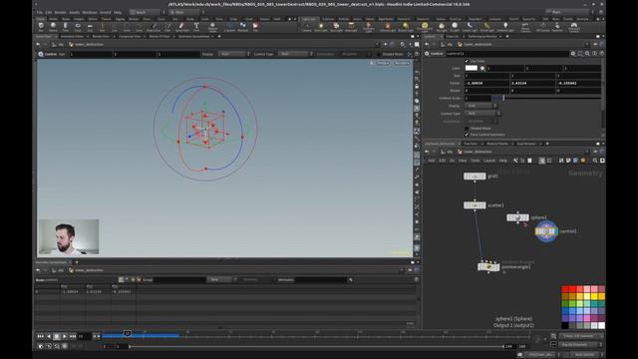Screen dimensions: 638x359
Task: Add a Spot Light from the shelf
Action: point(336,27)
